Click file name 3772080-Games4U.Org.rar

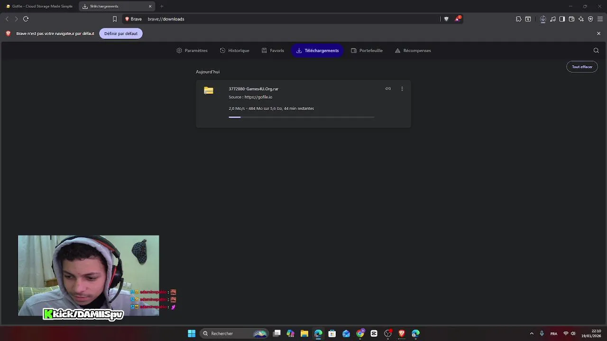click(253, 89)
